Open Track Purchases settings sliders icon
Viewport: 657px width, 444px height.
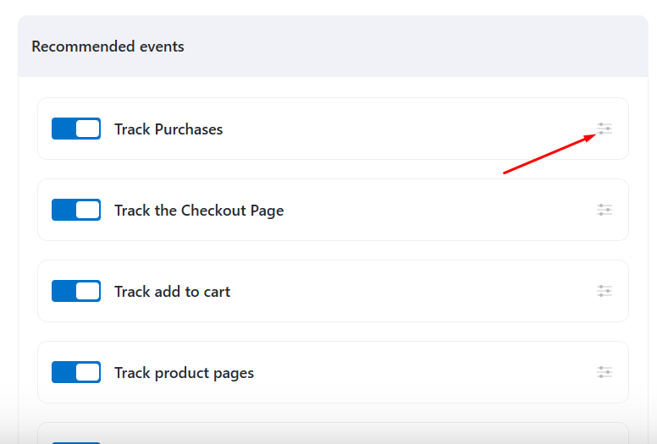coord(604,129)
